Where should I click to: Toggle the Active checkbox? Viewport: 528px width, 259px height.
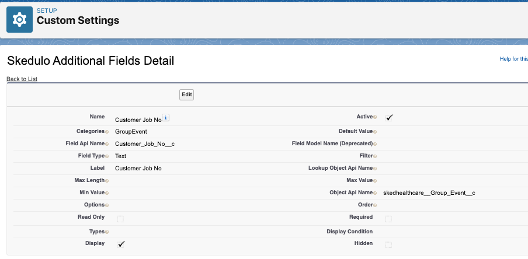pos(389,118)
